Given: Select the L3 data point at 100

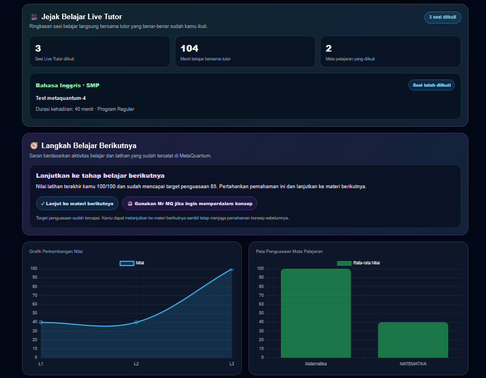Looking at the screenshot, I should pyautogui.click(x=231, y=269).
